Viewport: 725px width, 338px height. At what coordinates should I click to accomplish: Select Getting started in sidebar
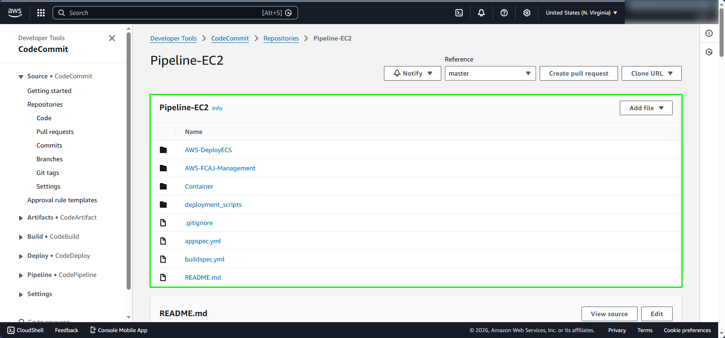point(49,91)
